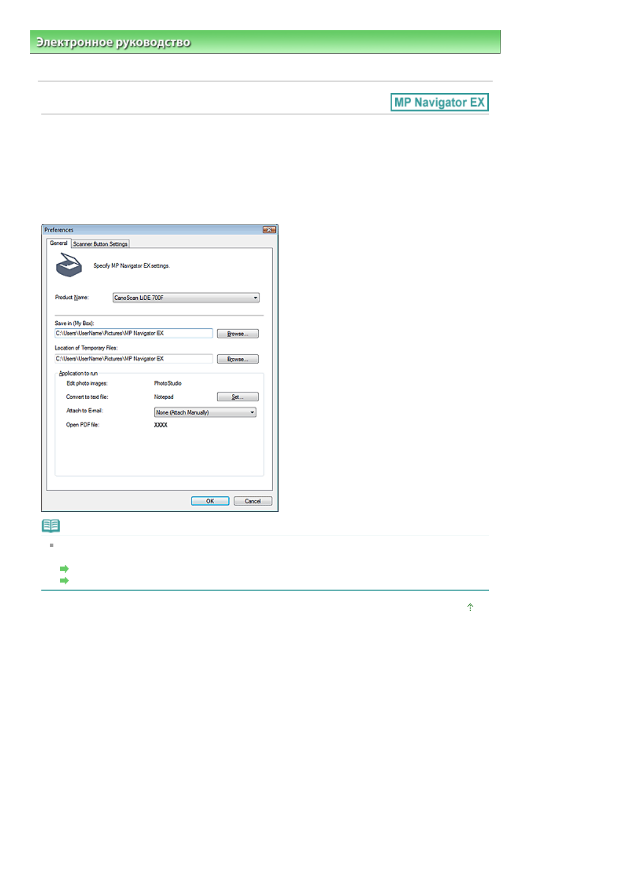623x881 pixels.
Task: Click the second green arrow link icon
Action: pyautogui.click(x=64, y=581)
